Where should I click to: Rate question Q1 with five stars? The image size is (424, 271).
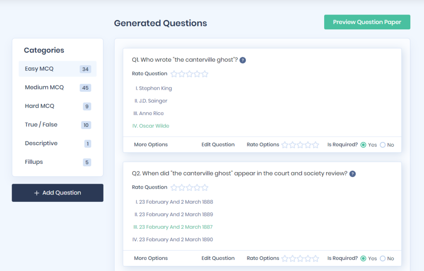(x=205, y=74)
